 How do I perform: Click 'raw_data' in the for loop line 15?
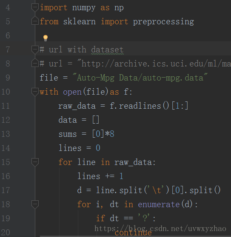pyautogui.click(x=133, y=162)
